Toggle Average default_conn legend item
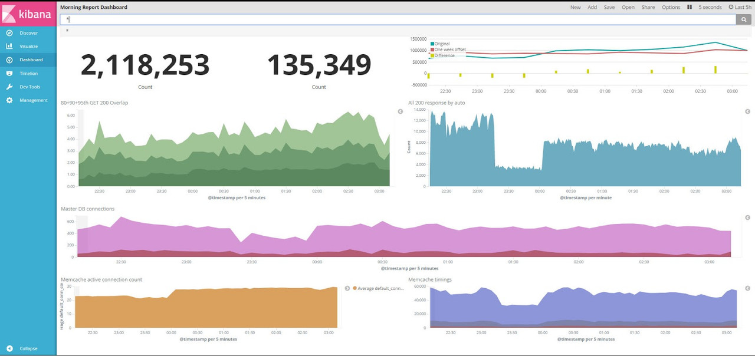Image resolution: width=755 pixels, height=356 pixels. 378,288
